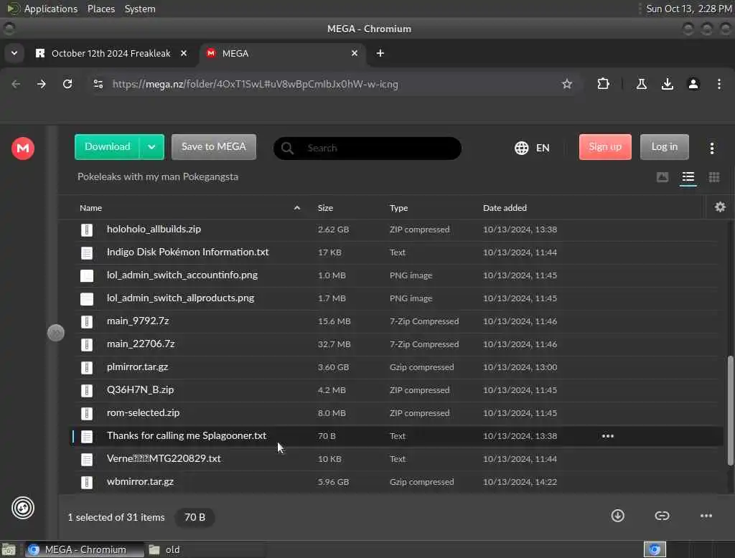Open the browser profile icon
Viewport: 735px width, 558px height.
click(693, 85)
